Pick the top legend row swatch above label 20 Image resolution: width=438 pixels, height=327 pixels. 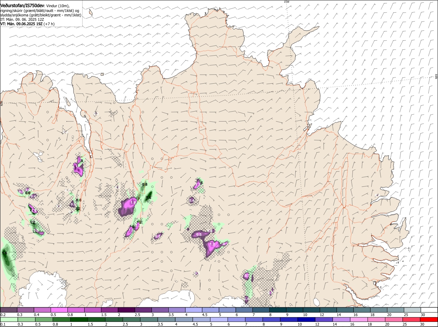click(396, 310)
